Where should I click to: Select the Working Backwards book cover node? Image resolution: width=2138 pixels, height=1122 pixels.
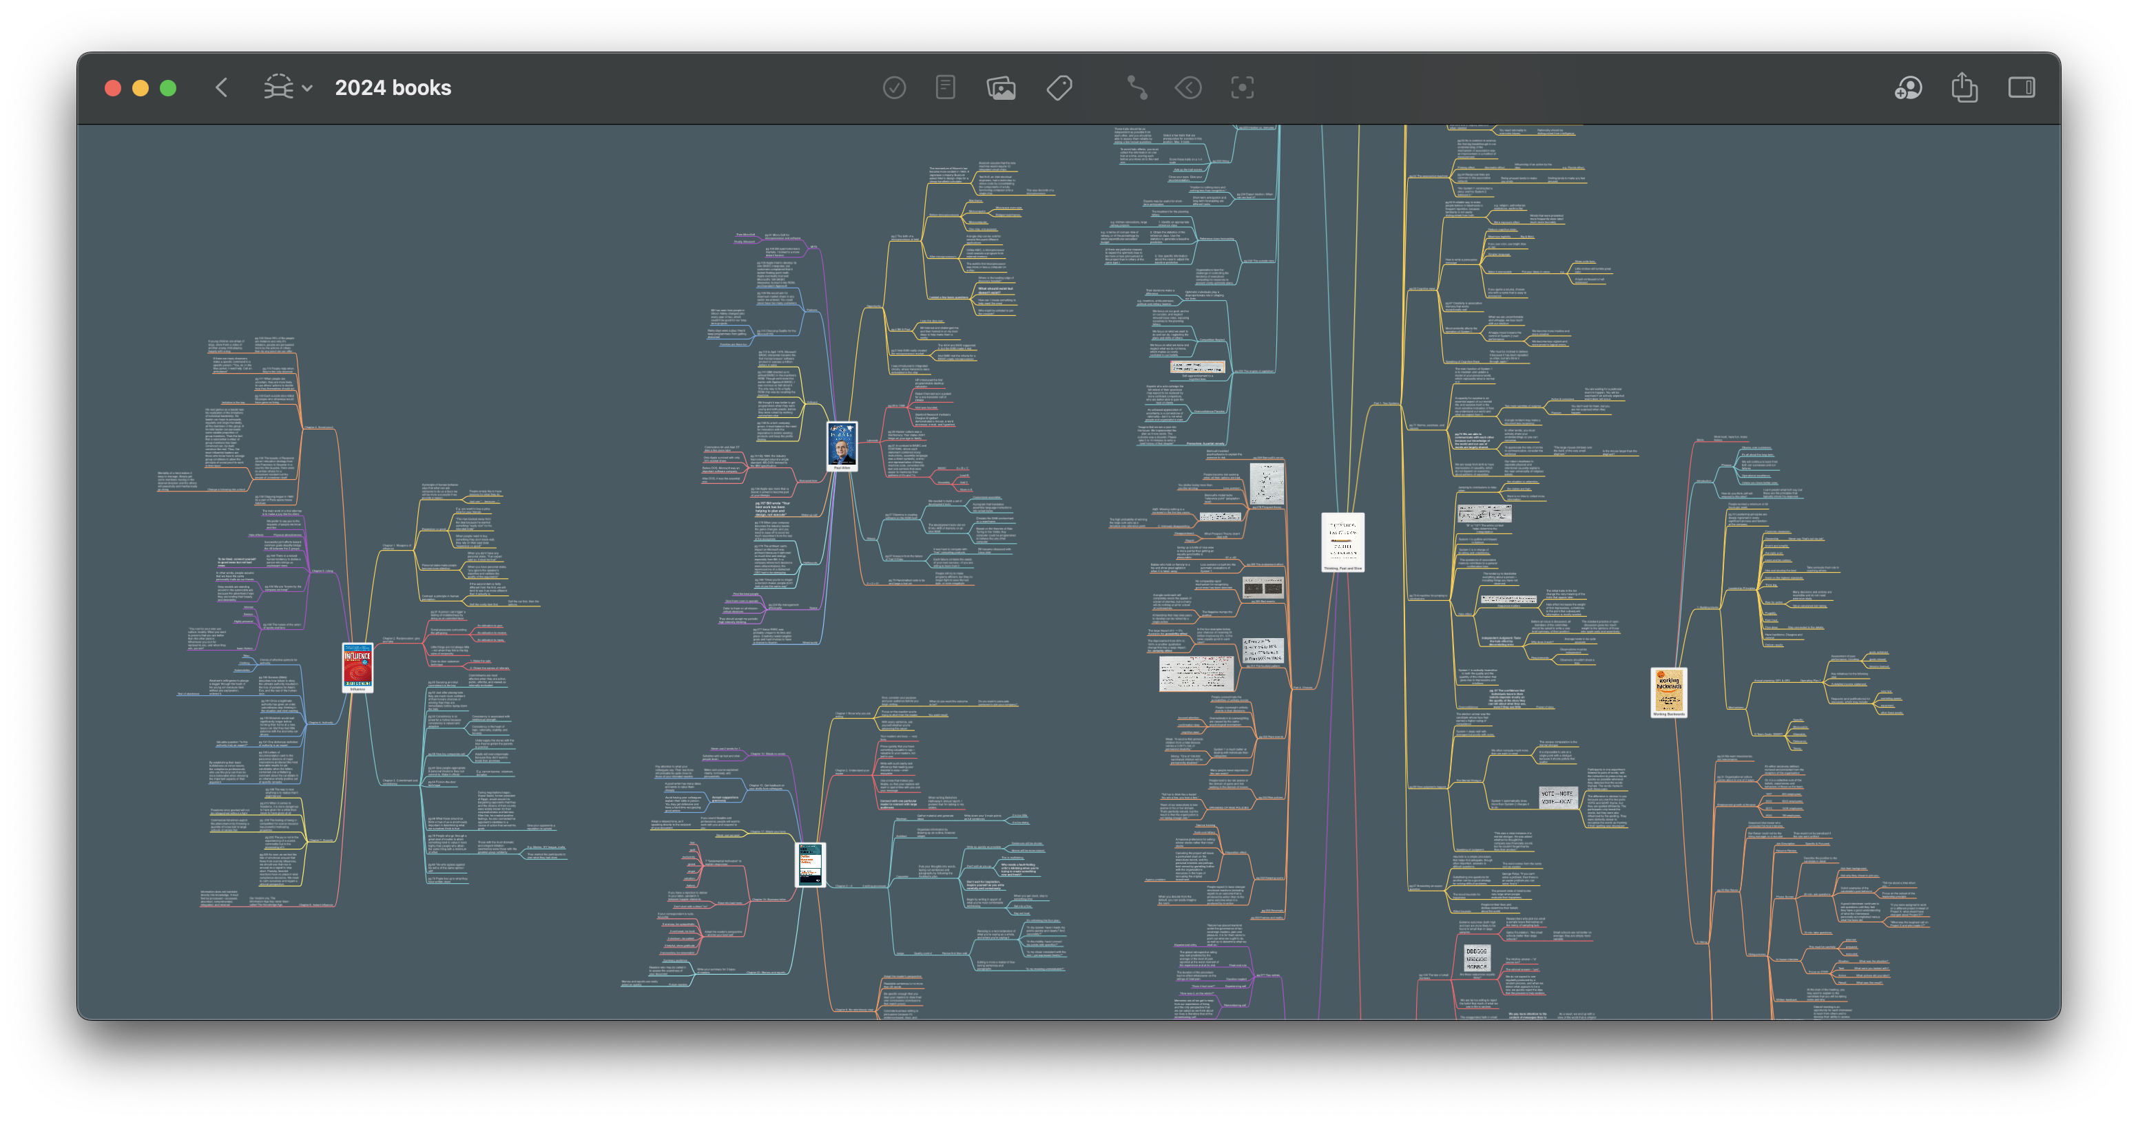coord(1668,692)
